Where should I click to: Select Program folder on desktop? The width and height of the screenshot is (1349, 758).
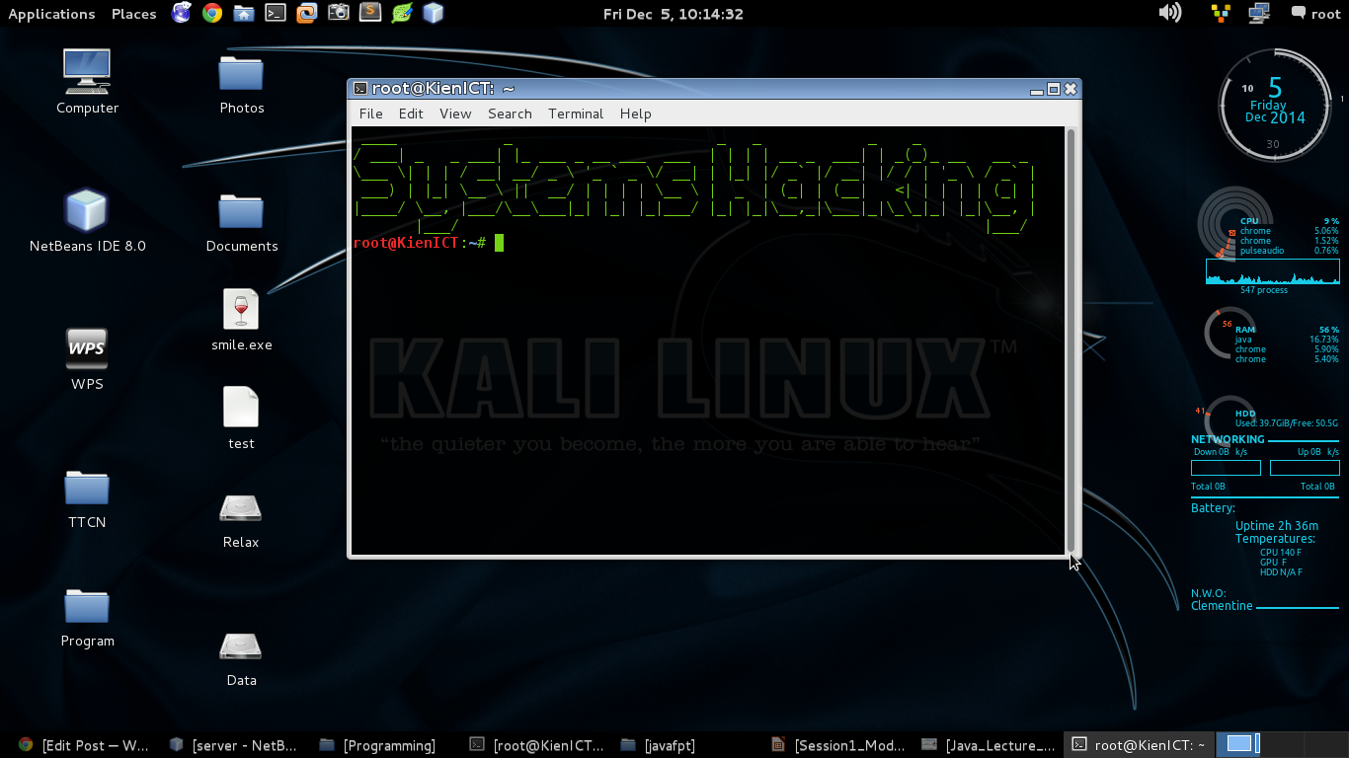(x=87, y=617)
